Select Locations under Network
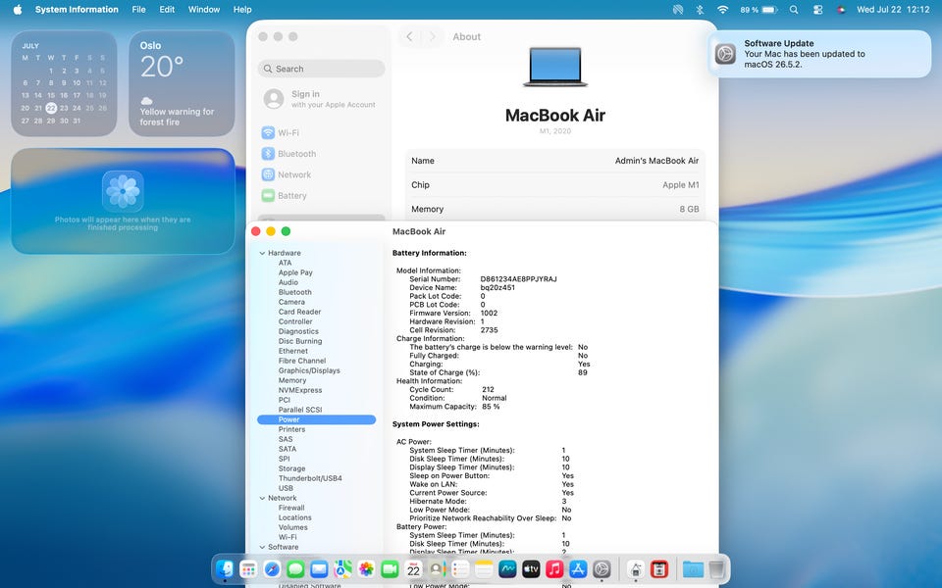Screen dimensions: 942x588 point(295,517)
